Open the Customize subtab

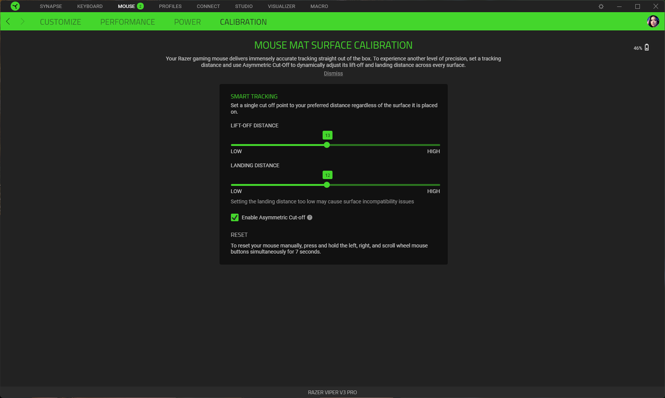[60, 22]
